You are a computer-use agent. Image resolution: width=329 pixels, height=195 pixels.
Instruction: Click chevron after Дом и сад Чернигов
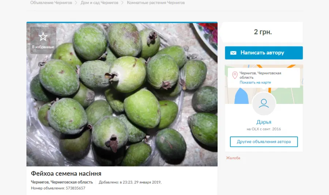(x=122, y=3)
